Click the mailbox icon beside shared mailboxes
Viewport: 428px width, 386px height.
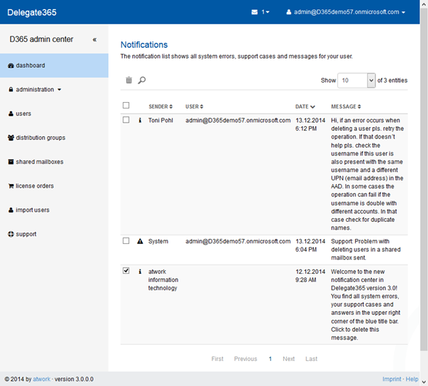tap(11, 162)
